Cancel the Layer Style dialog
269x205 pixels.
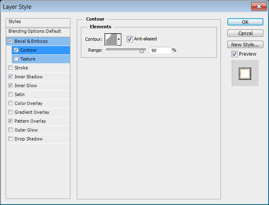pos(245,33)
